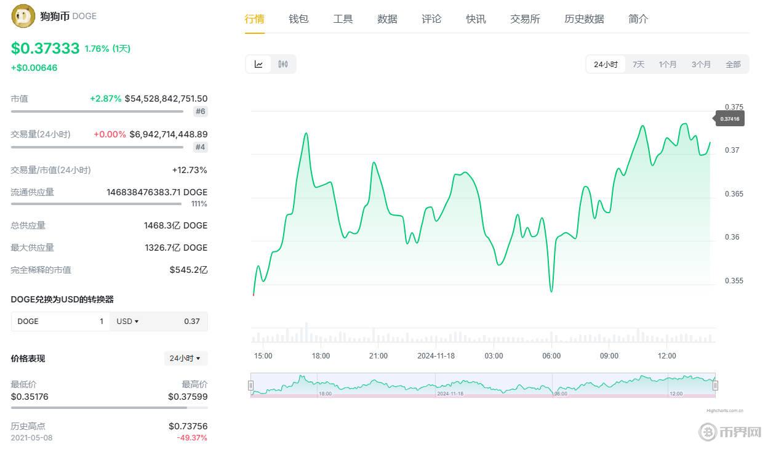Switch to the 交易所 tab

pyautogui.click(x=525, y=19)
